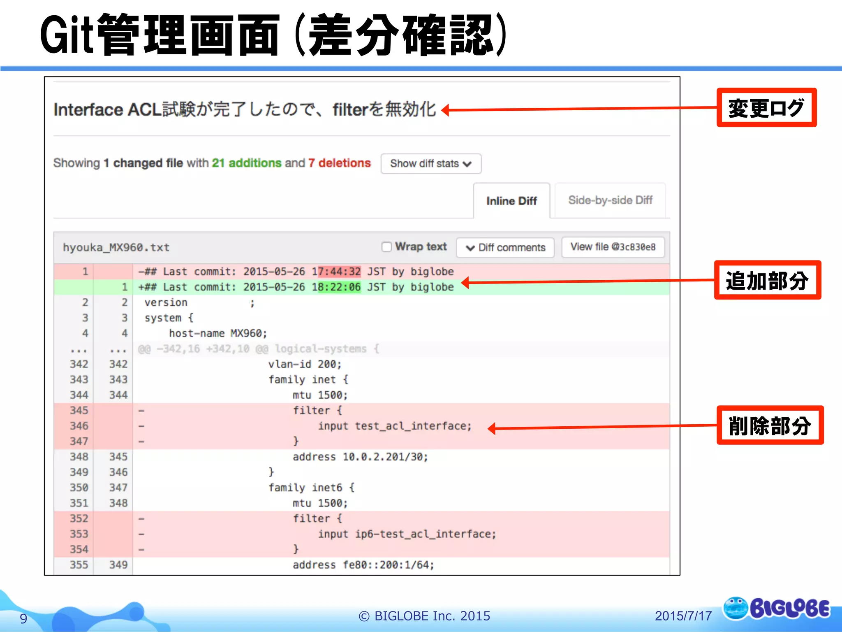Click the deleted 'input ip6-test_acl_interface;' line
This screenshot has height=632, width=842.
click(x=362, y=534)
